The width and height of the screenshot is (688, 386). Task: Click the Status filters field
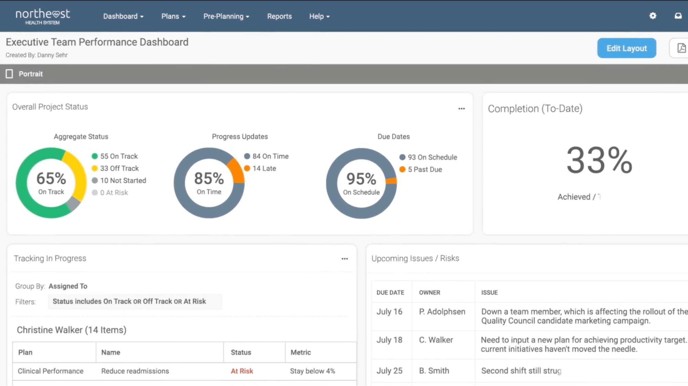tap(135, 301)
